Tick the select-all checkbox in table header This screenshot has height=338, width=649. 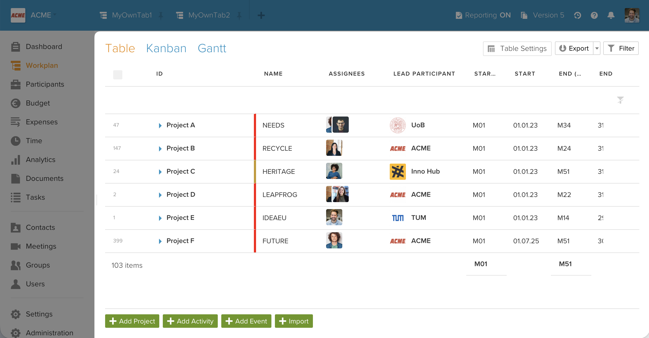[118, 75]
